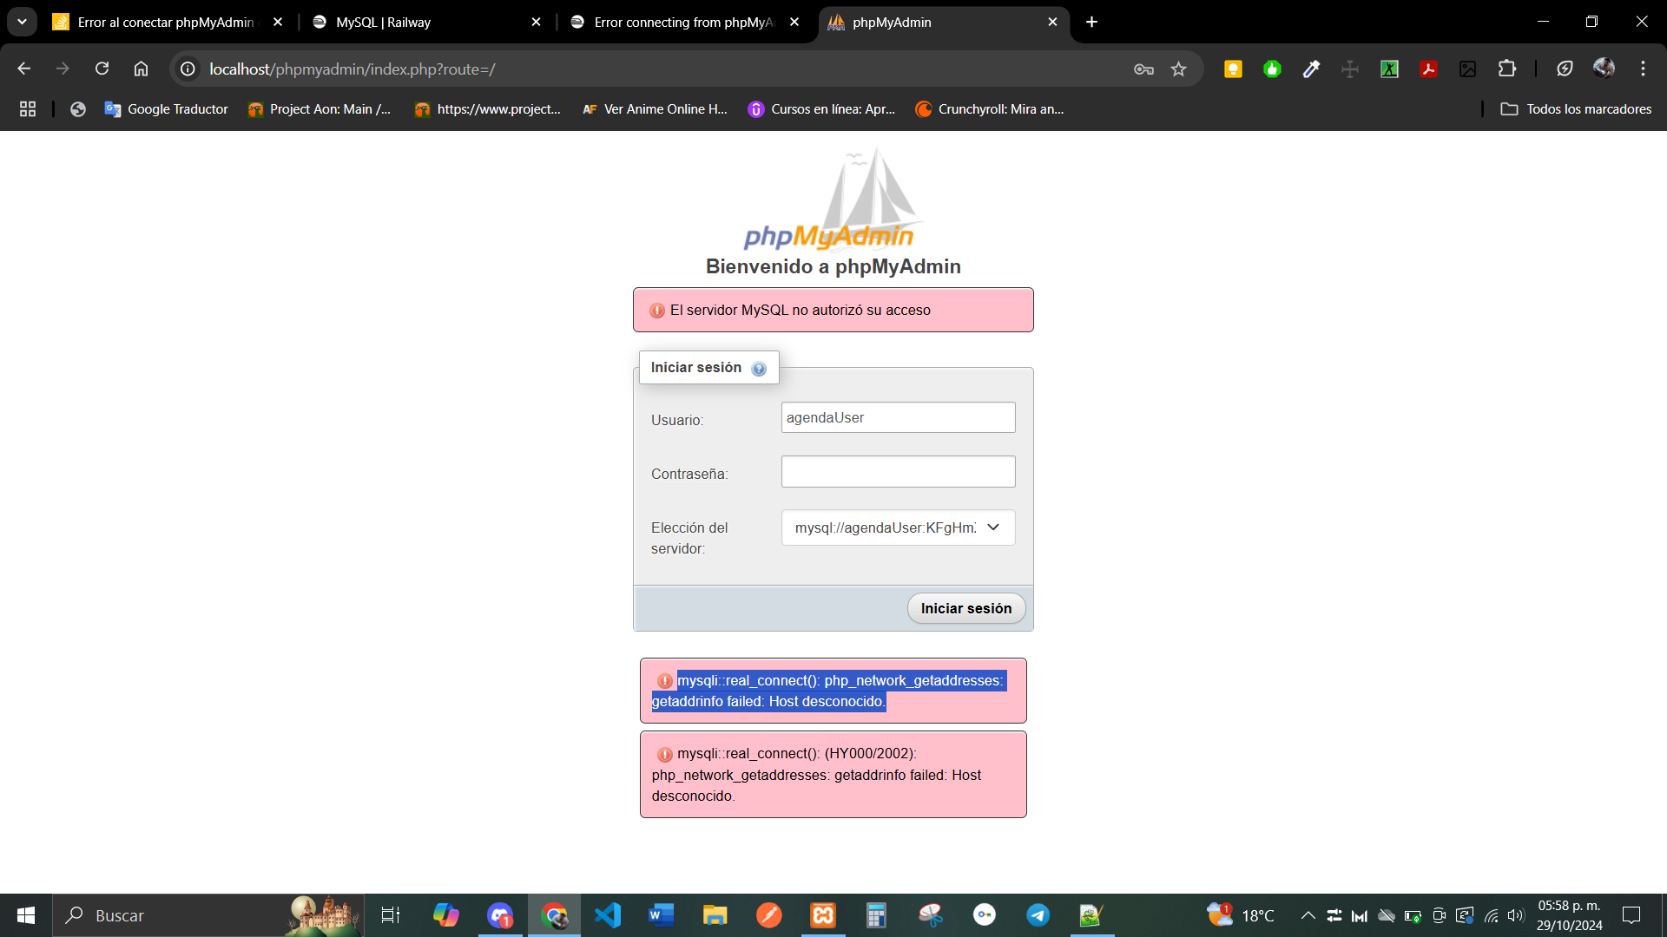This screenshot has width=1667, height=937.
Task: Click the Iniciar sesión submit button
Action: click(x=965, y=608)
